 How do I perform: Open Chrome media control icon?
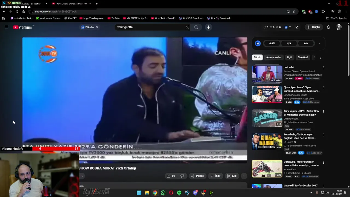coord(333,11)
